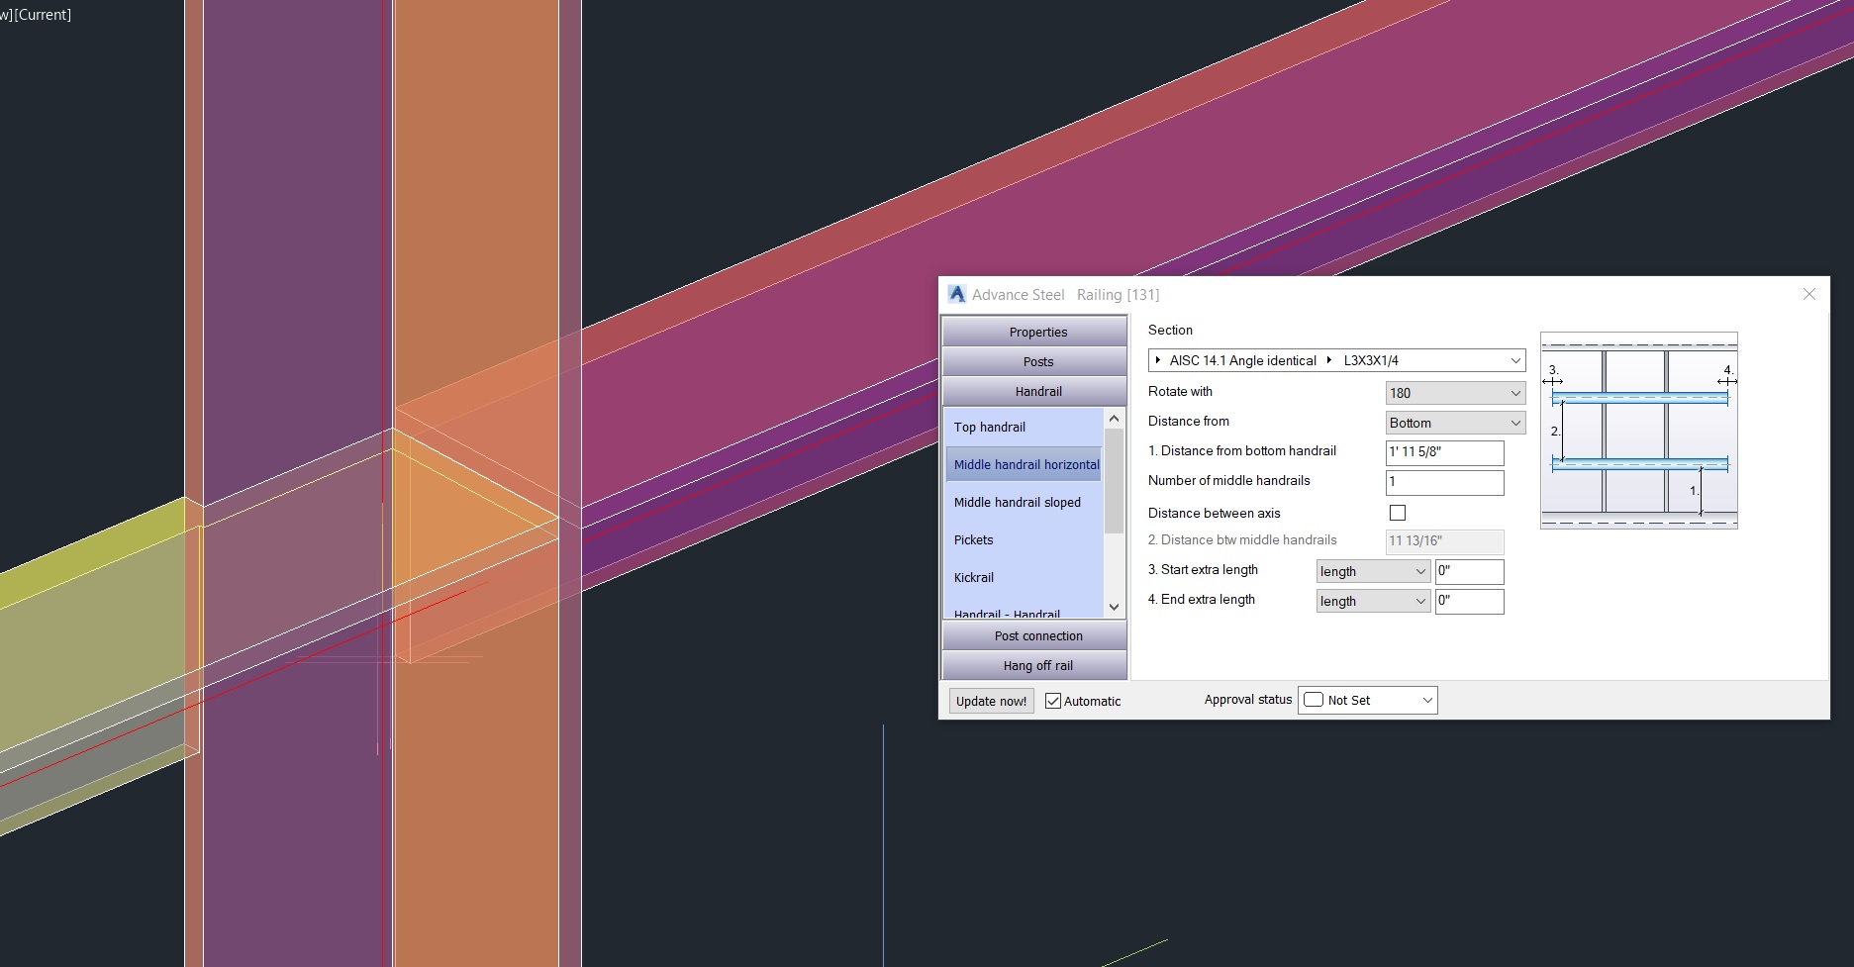Image resolution: width=1854 pixels, height=967 pixels.
Task: Open the Post connection panel
Action: point(1037,635)
